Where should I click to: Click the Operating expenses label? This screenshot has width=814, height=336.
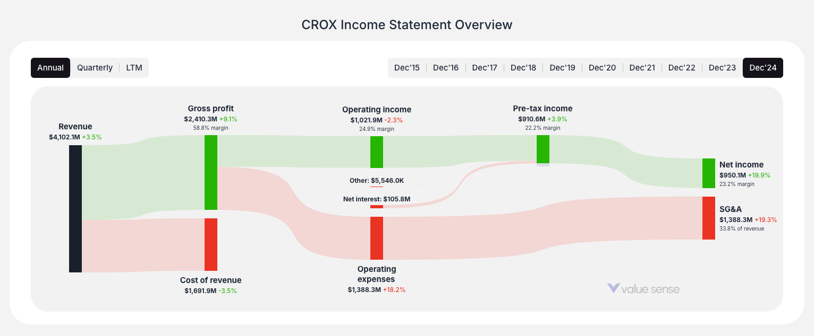coord(377,274)
